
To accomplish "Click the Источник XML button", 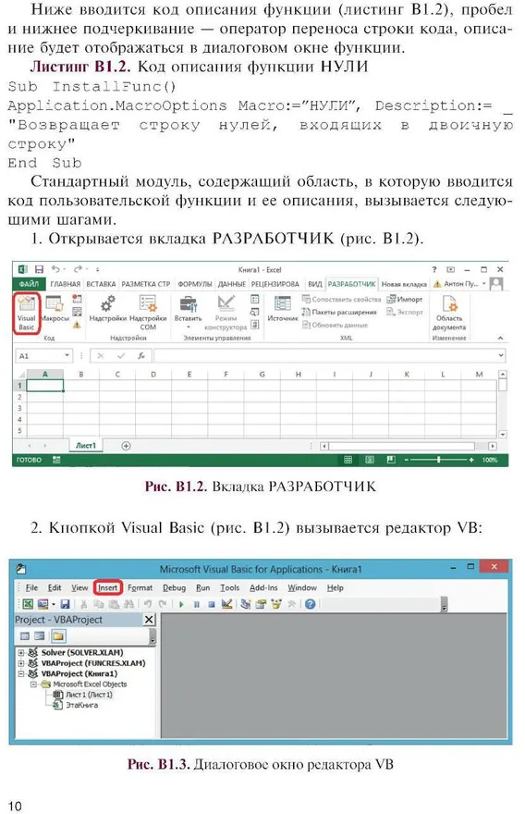I will pyautogui.click(x=283, y=309).
